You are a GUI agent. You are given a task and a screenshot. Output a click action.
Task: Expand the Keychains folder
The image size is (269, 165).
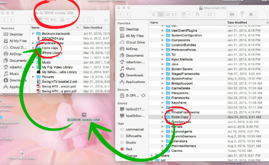(162, 103)
